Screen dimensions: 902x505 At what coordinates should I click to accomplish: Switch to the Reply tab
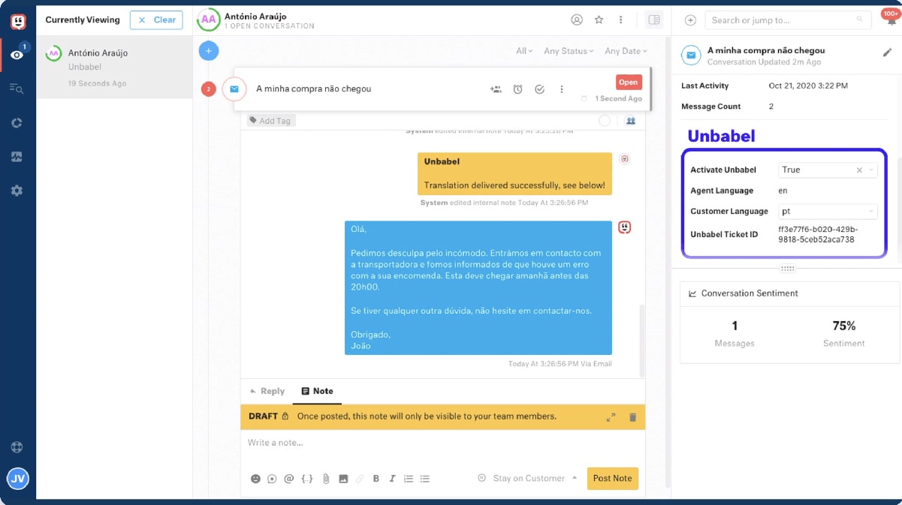pyautogui.click(x=267, y=391)
